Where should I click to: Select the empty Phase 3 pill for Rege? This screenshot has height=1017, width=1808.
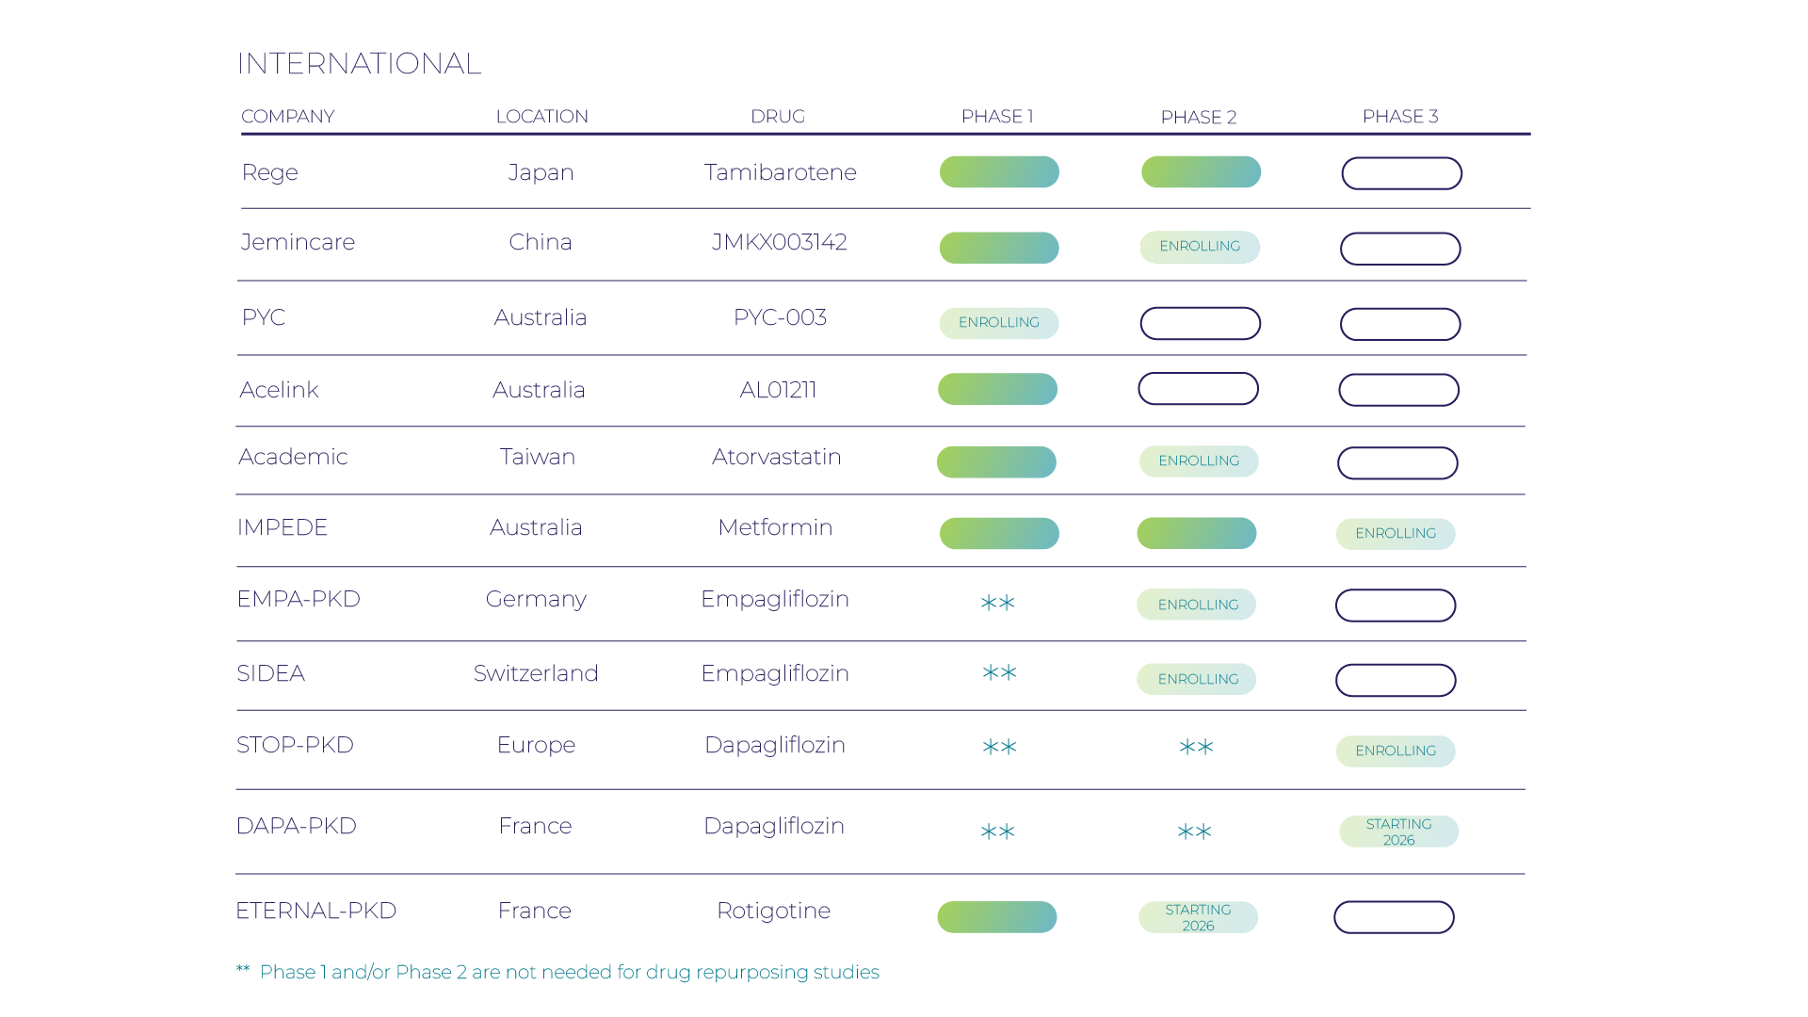(1401, 173)
